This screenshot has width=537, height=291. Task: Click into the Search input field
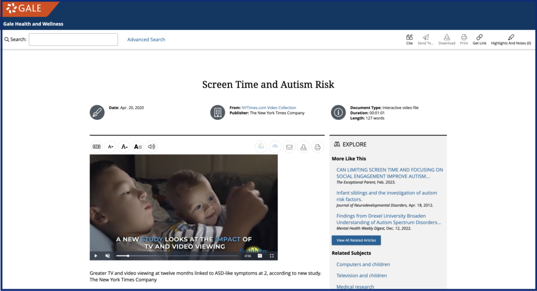[x=73, y=39]
